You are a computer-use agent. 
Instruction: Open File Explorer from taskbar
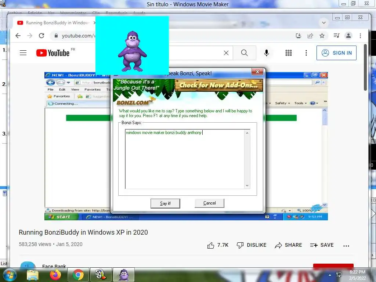pos(33,275)
